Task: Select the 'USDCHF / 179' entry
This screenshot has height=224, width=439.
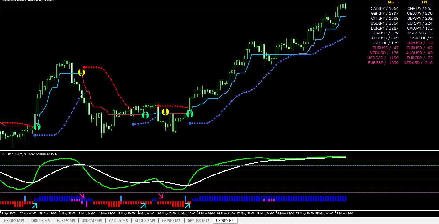Action: 385,43
